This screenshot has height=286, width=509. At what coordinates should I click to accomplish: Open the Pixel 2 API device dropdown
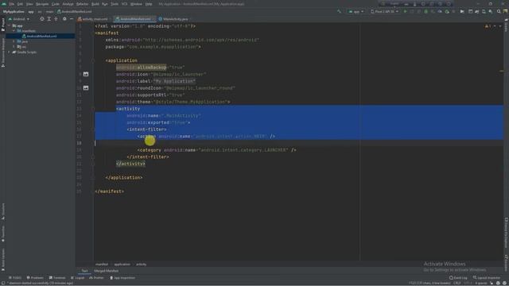pyautogui.click(x=384, y=11)
